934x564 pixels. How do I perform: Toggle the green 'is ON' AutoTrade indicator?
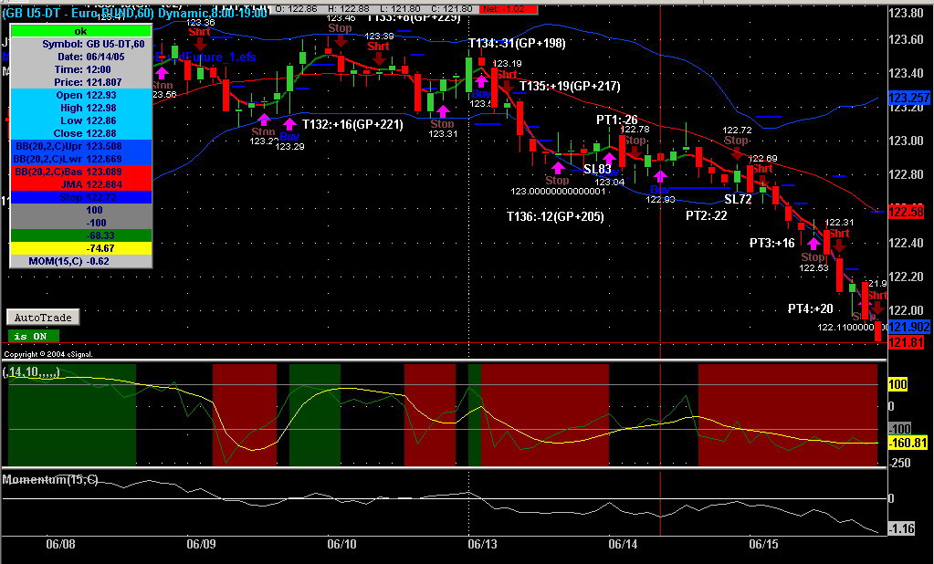click(34, 337)
